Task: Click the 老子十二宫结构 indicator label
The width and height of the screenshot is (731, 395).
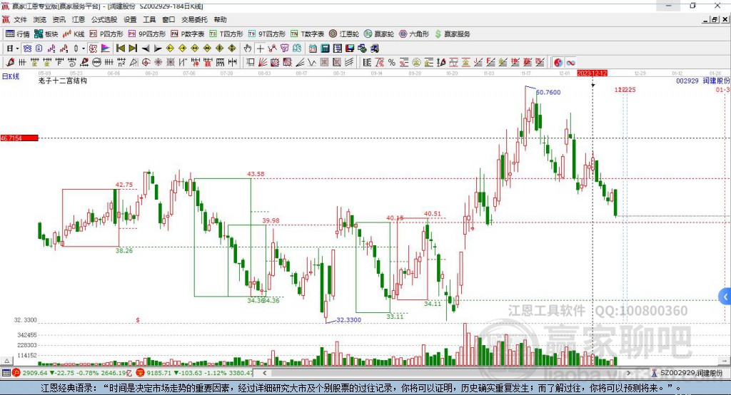Action: (63, 81)
